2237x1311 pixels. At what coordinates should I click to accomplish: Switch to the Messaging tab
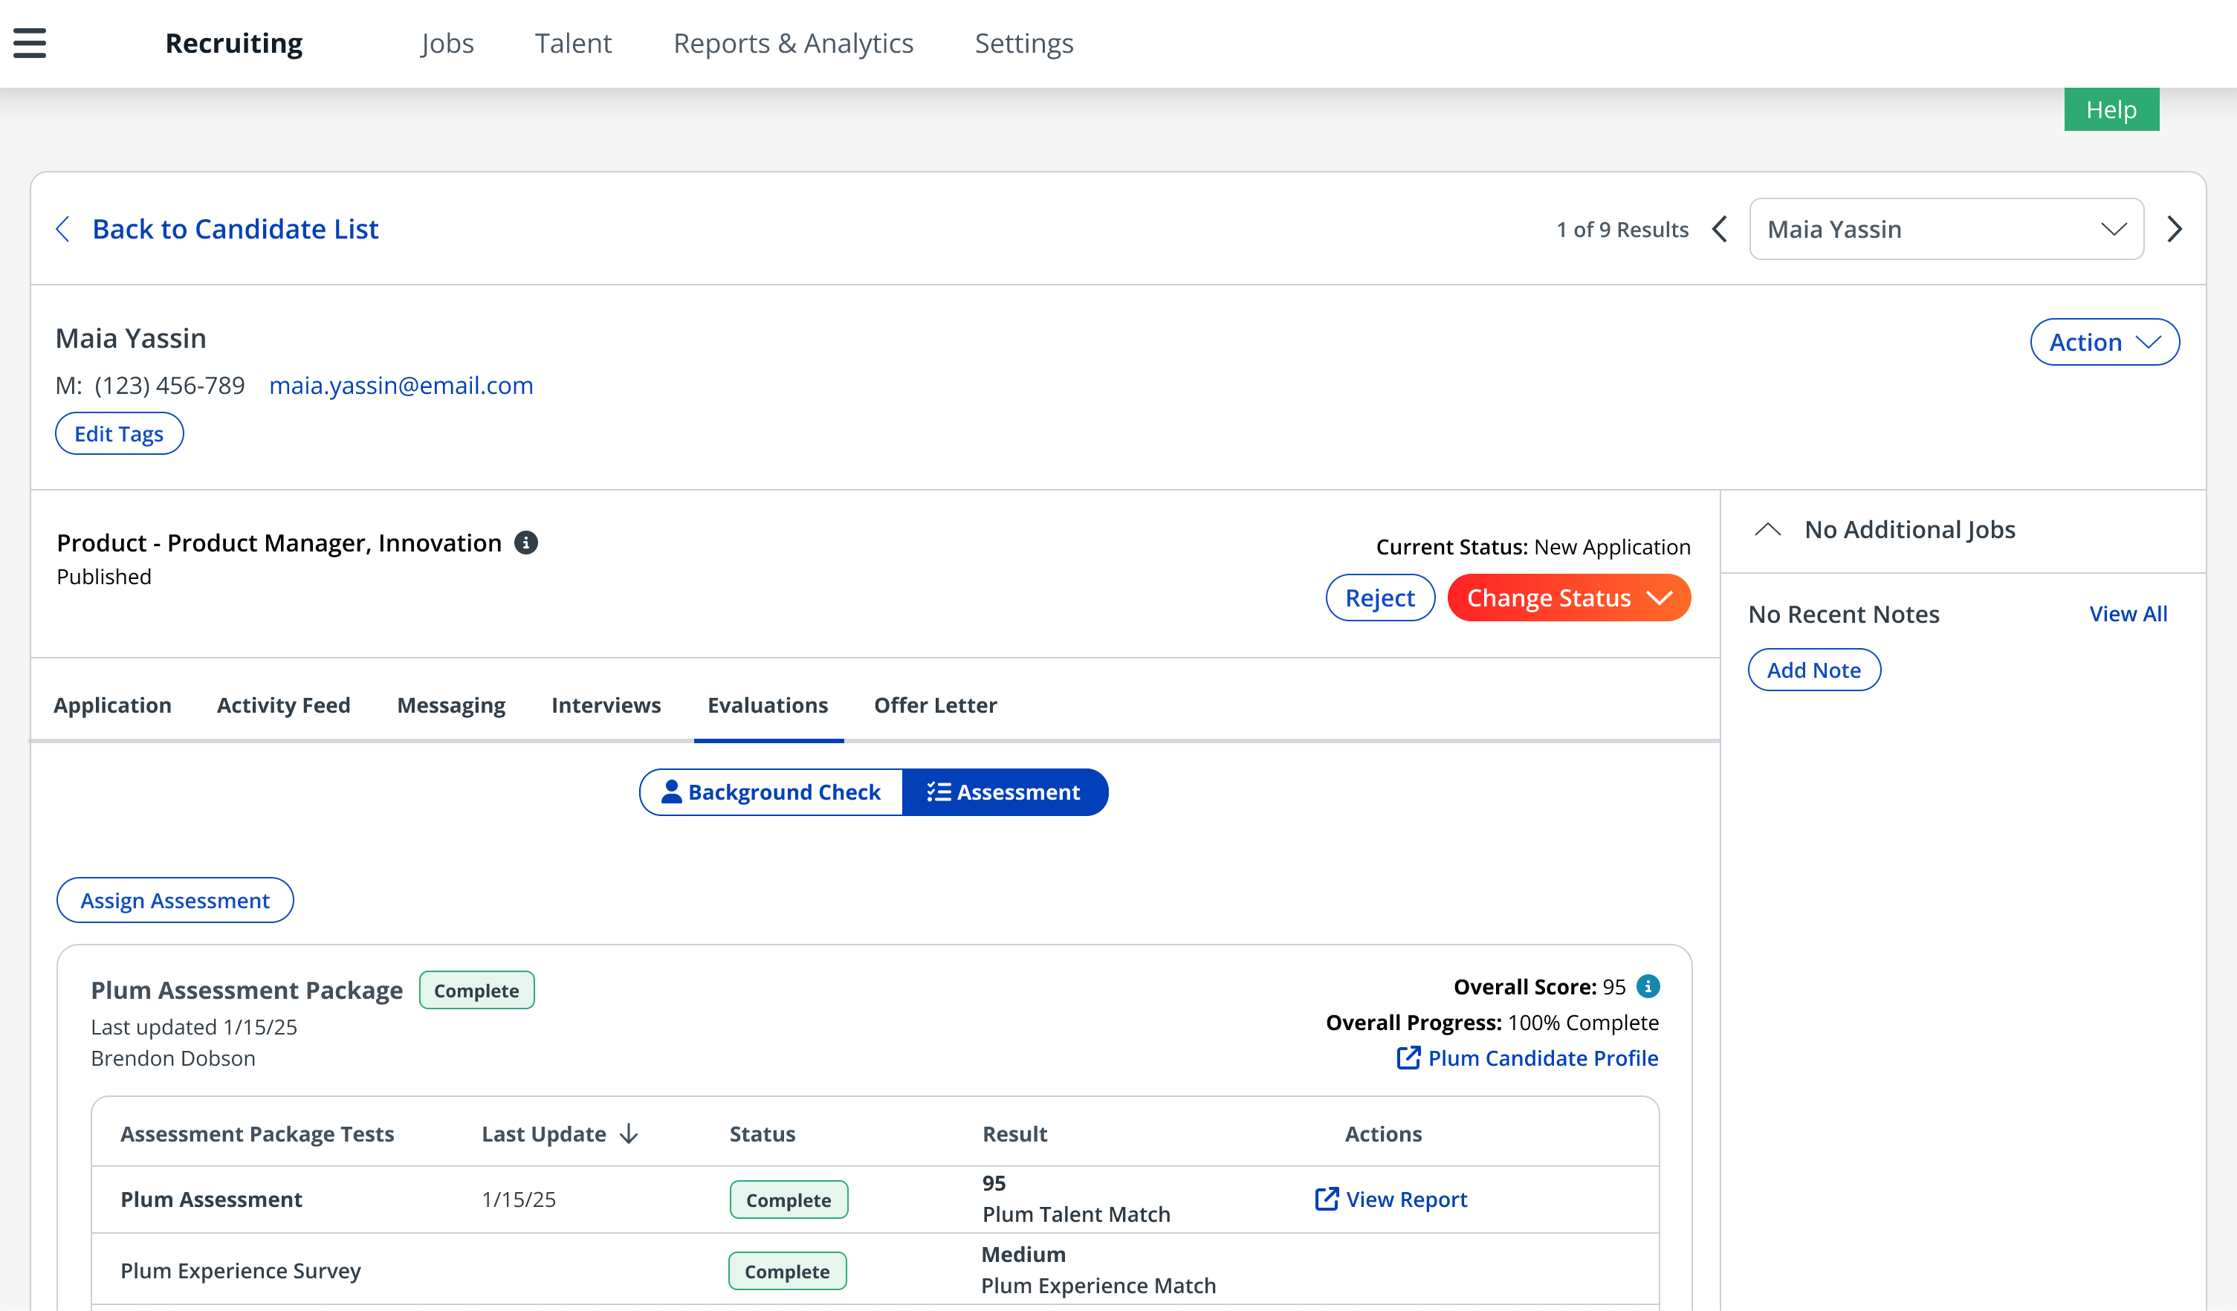451,705
